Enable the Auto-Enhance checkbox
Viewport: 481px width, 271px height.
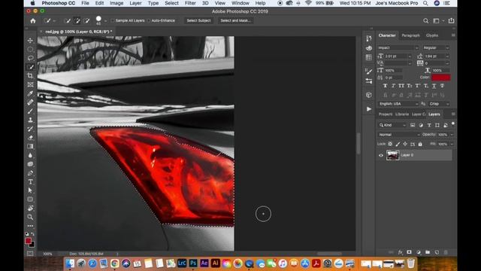(x=149, y=20)
